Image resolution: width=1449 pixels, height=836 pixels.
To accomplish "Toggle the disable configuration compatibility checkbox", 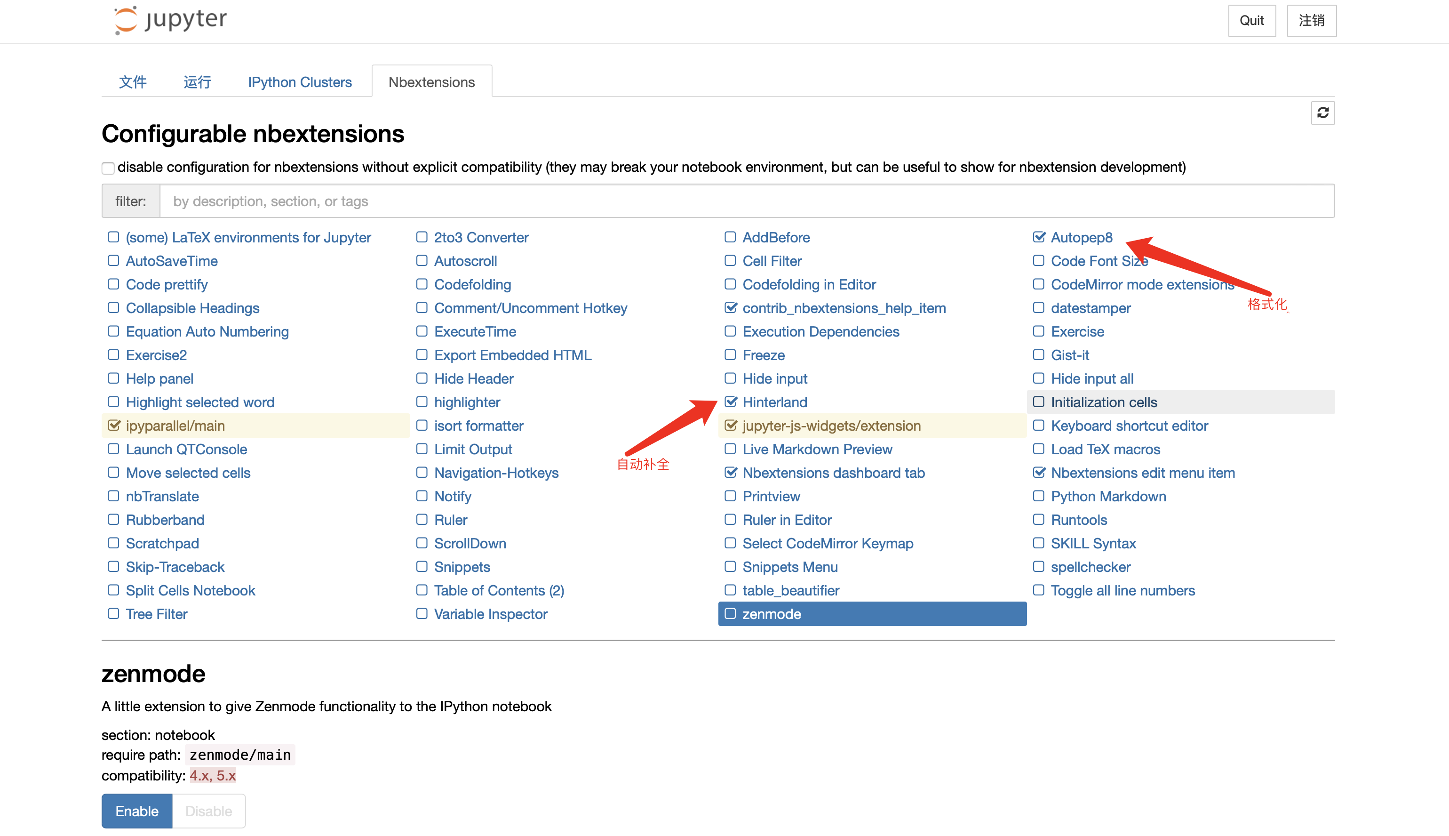I will [x=108, y=168].
